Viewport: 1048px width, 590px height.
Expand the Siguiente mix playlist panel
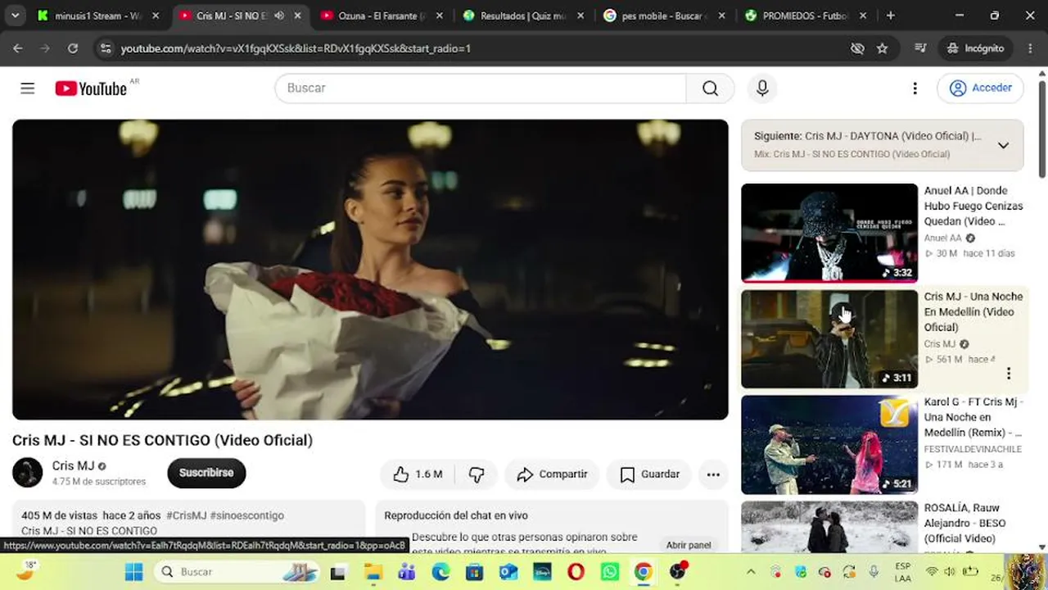click(x=1003, y=145)
